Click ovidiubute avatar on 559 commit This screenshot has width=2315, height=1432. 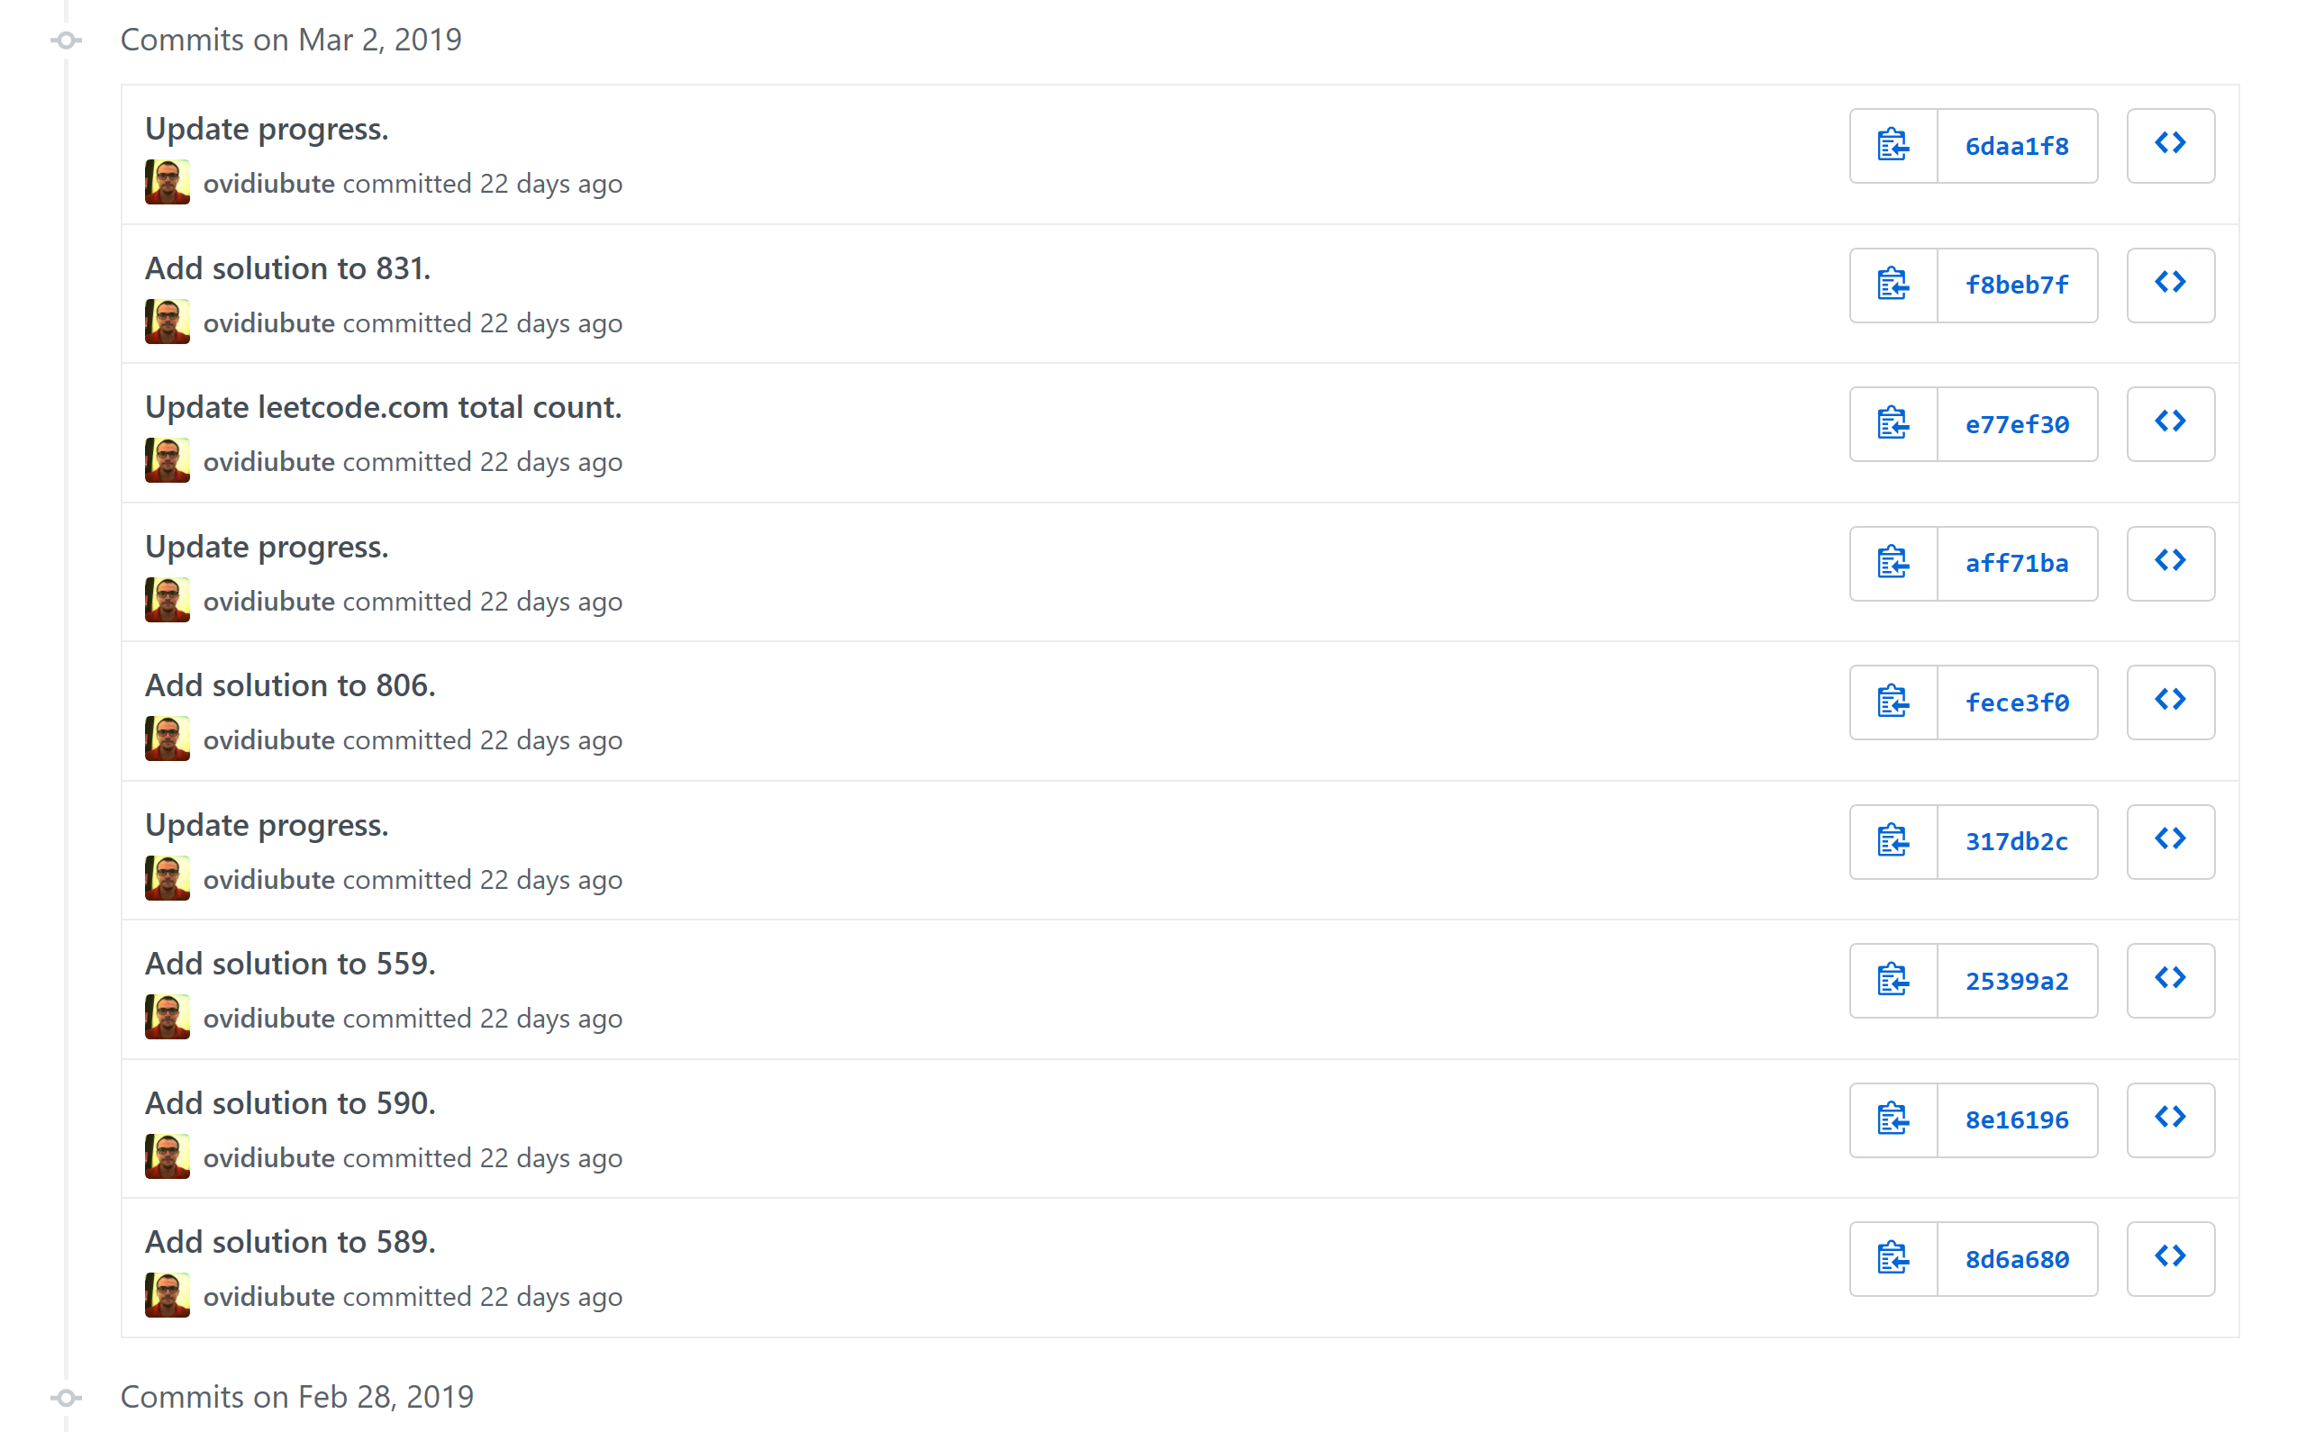(x=168, y=1017)
